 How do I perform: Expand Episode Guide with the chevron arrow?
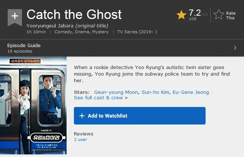[x=235, y=48]
